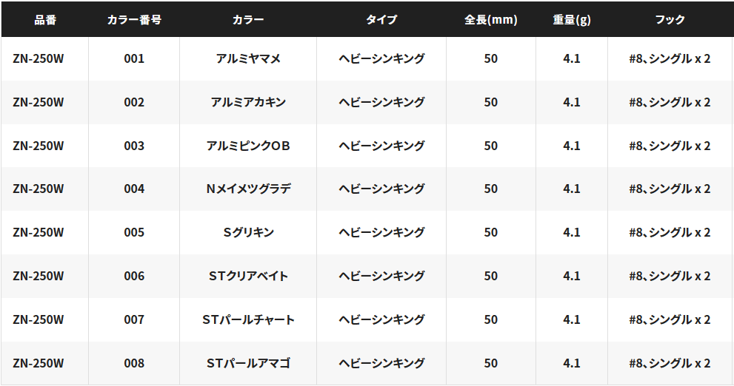Image resolution: width=734 pixels, height=386 pixels.
Task: Click the カラー column header
Action: (248, 20)
